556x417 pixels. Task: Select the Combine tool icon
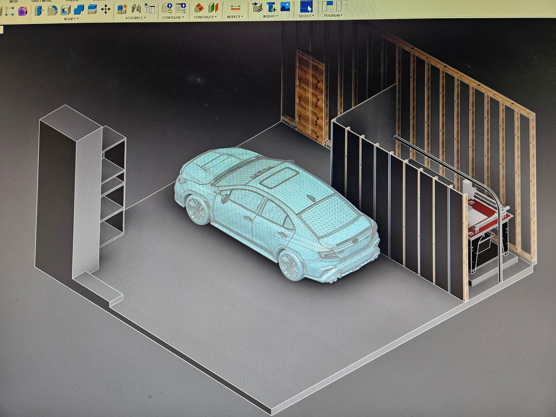click(x=79, y=10)
